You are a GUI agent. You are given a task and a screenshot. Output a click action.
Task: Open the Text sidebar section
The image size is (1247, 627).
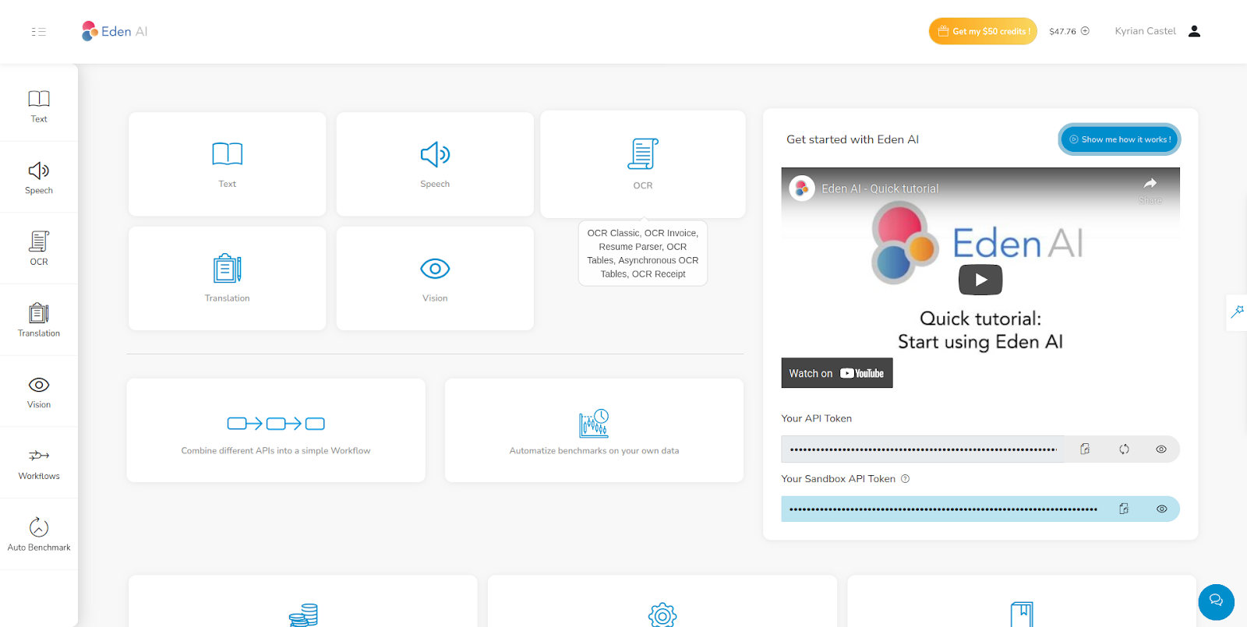click(39, 106)
